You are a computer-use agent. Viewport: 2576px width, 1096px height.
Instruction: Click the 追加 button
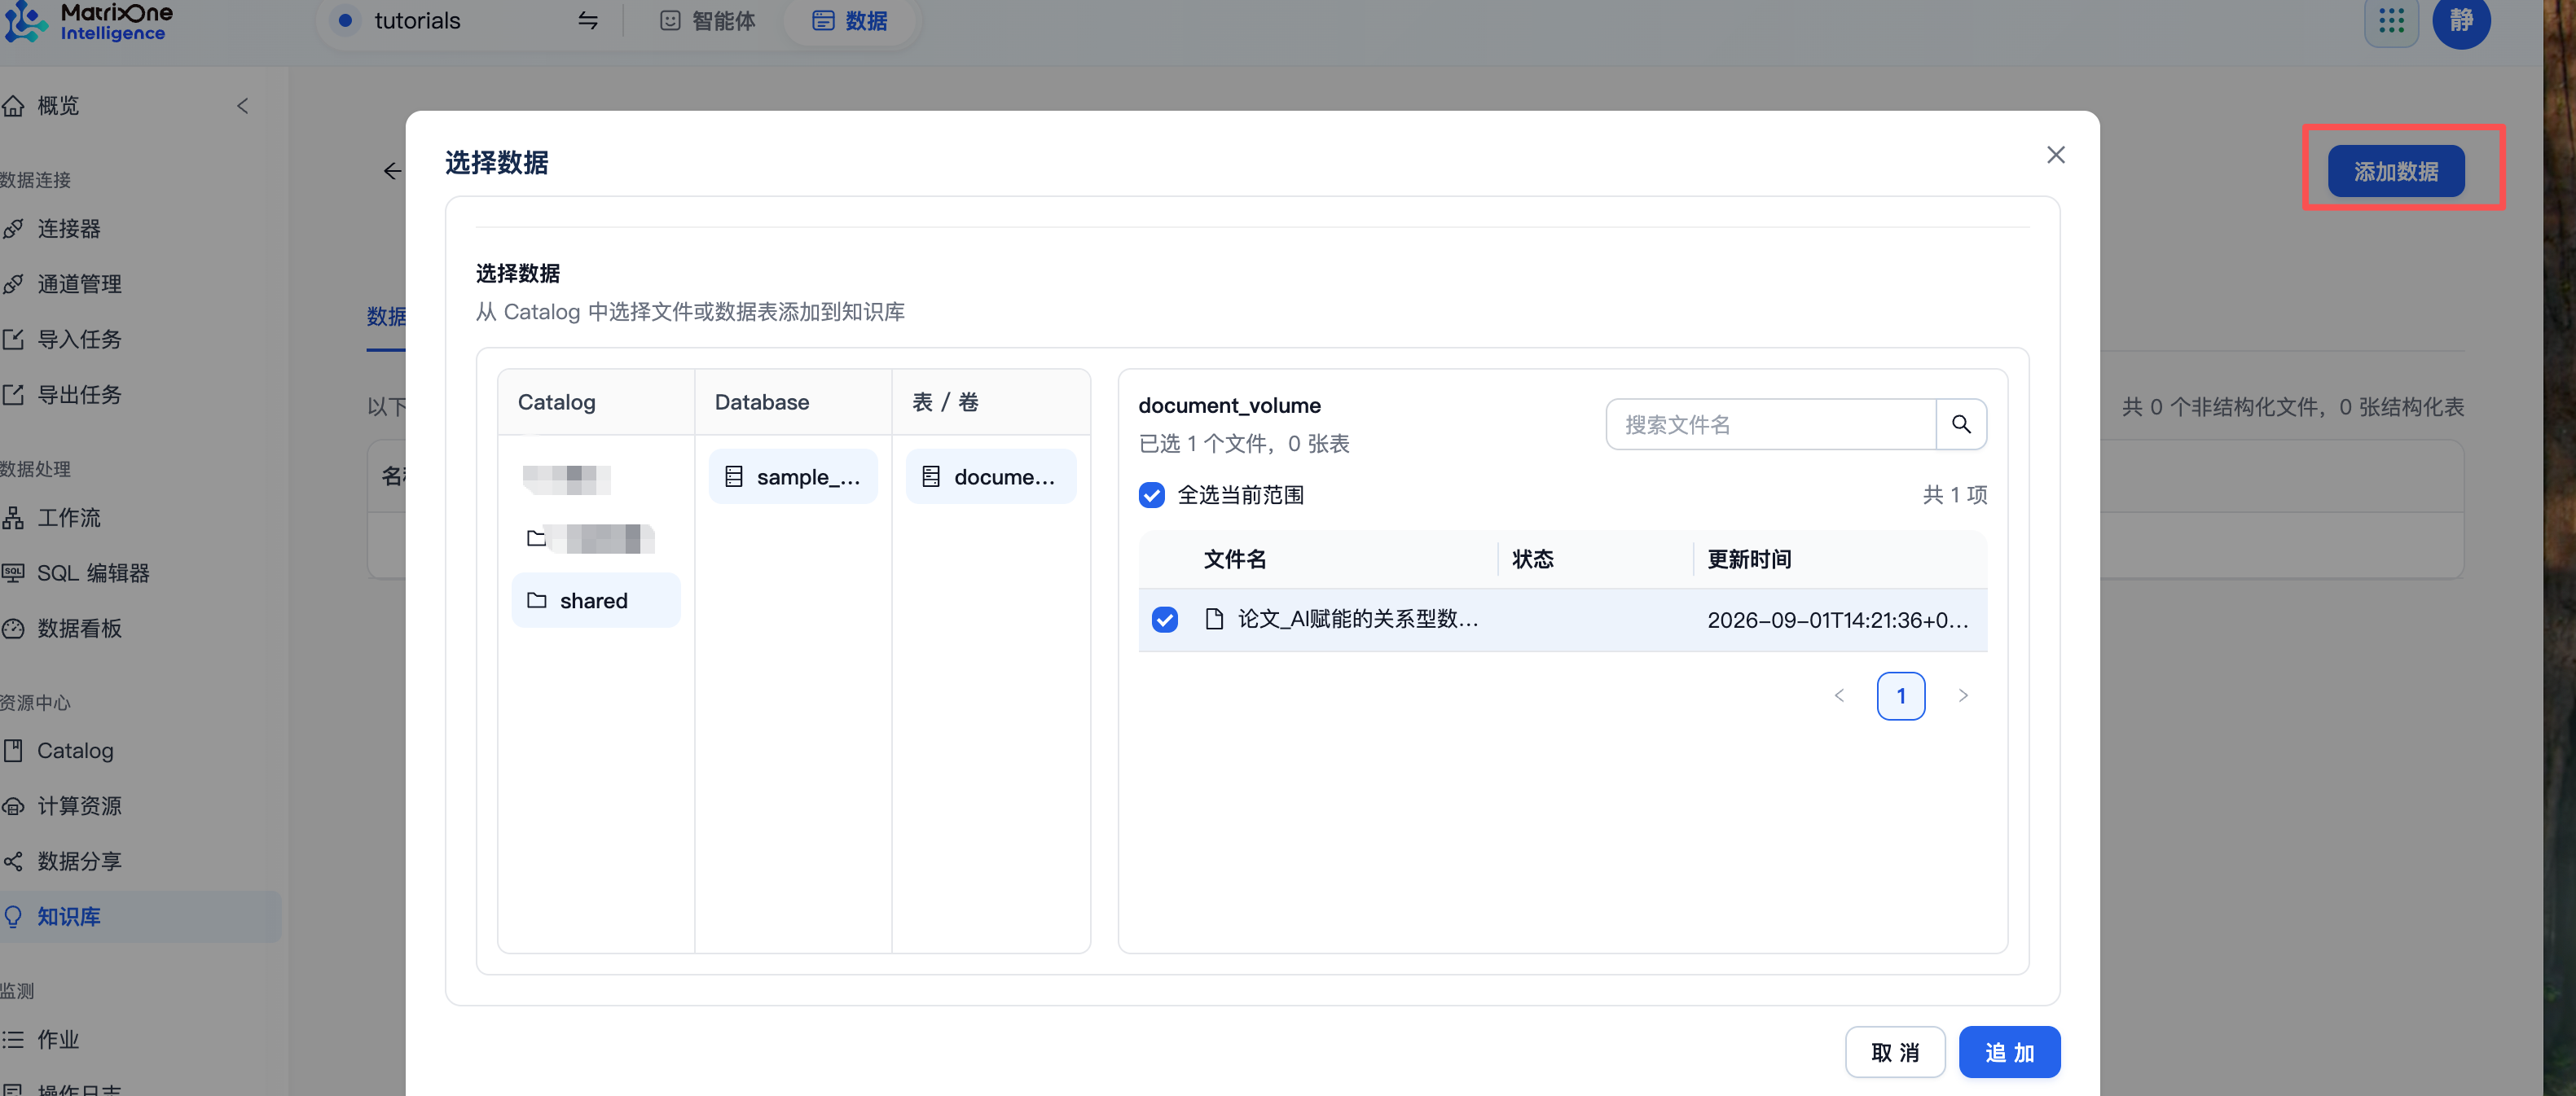pos(2009,1052)
